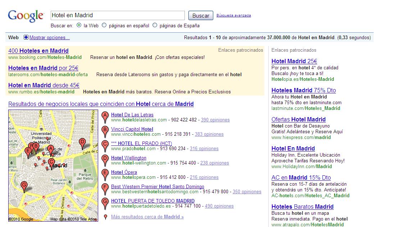Select the 'páginas en español' option
The image size is (397, 227).
[104, 25]
